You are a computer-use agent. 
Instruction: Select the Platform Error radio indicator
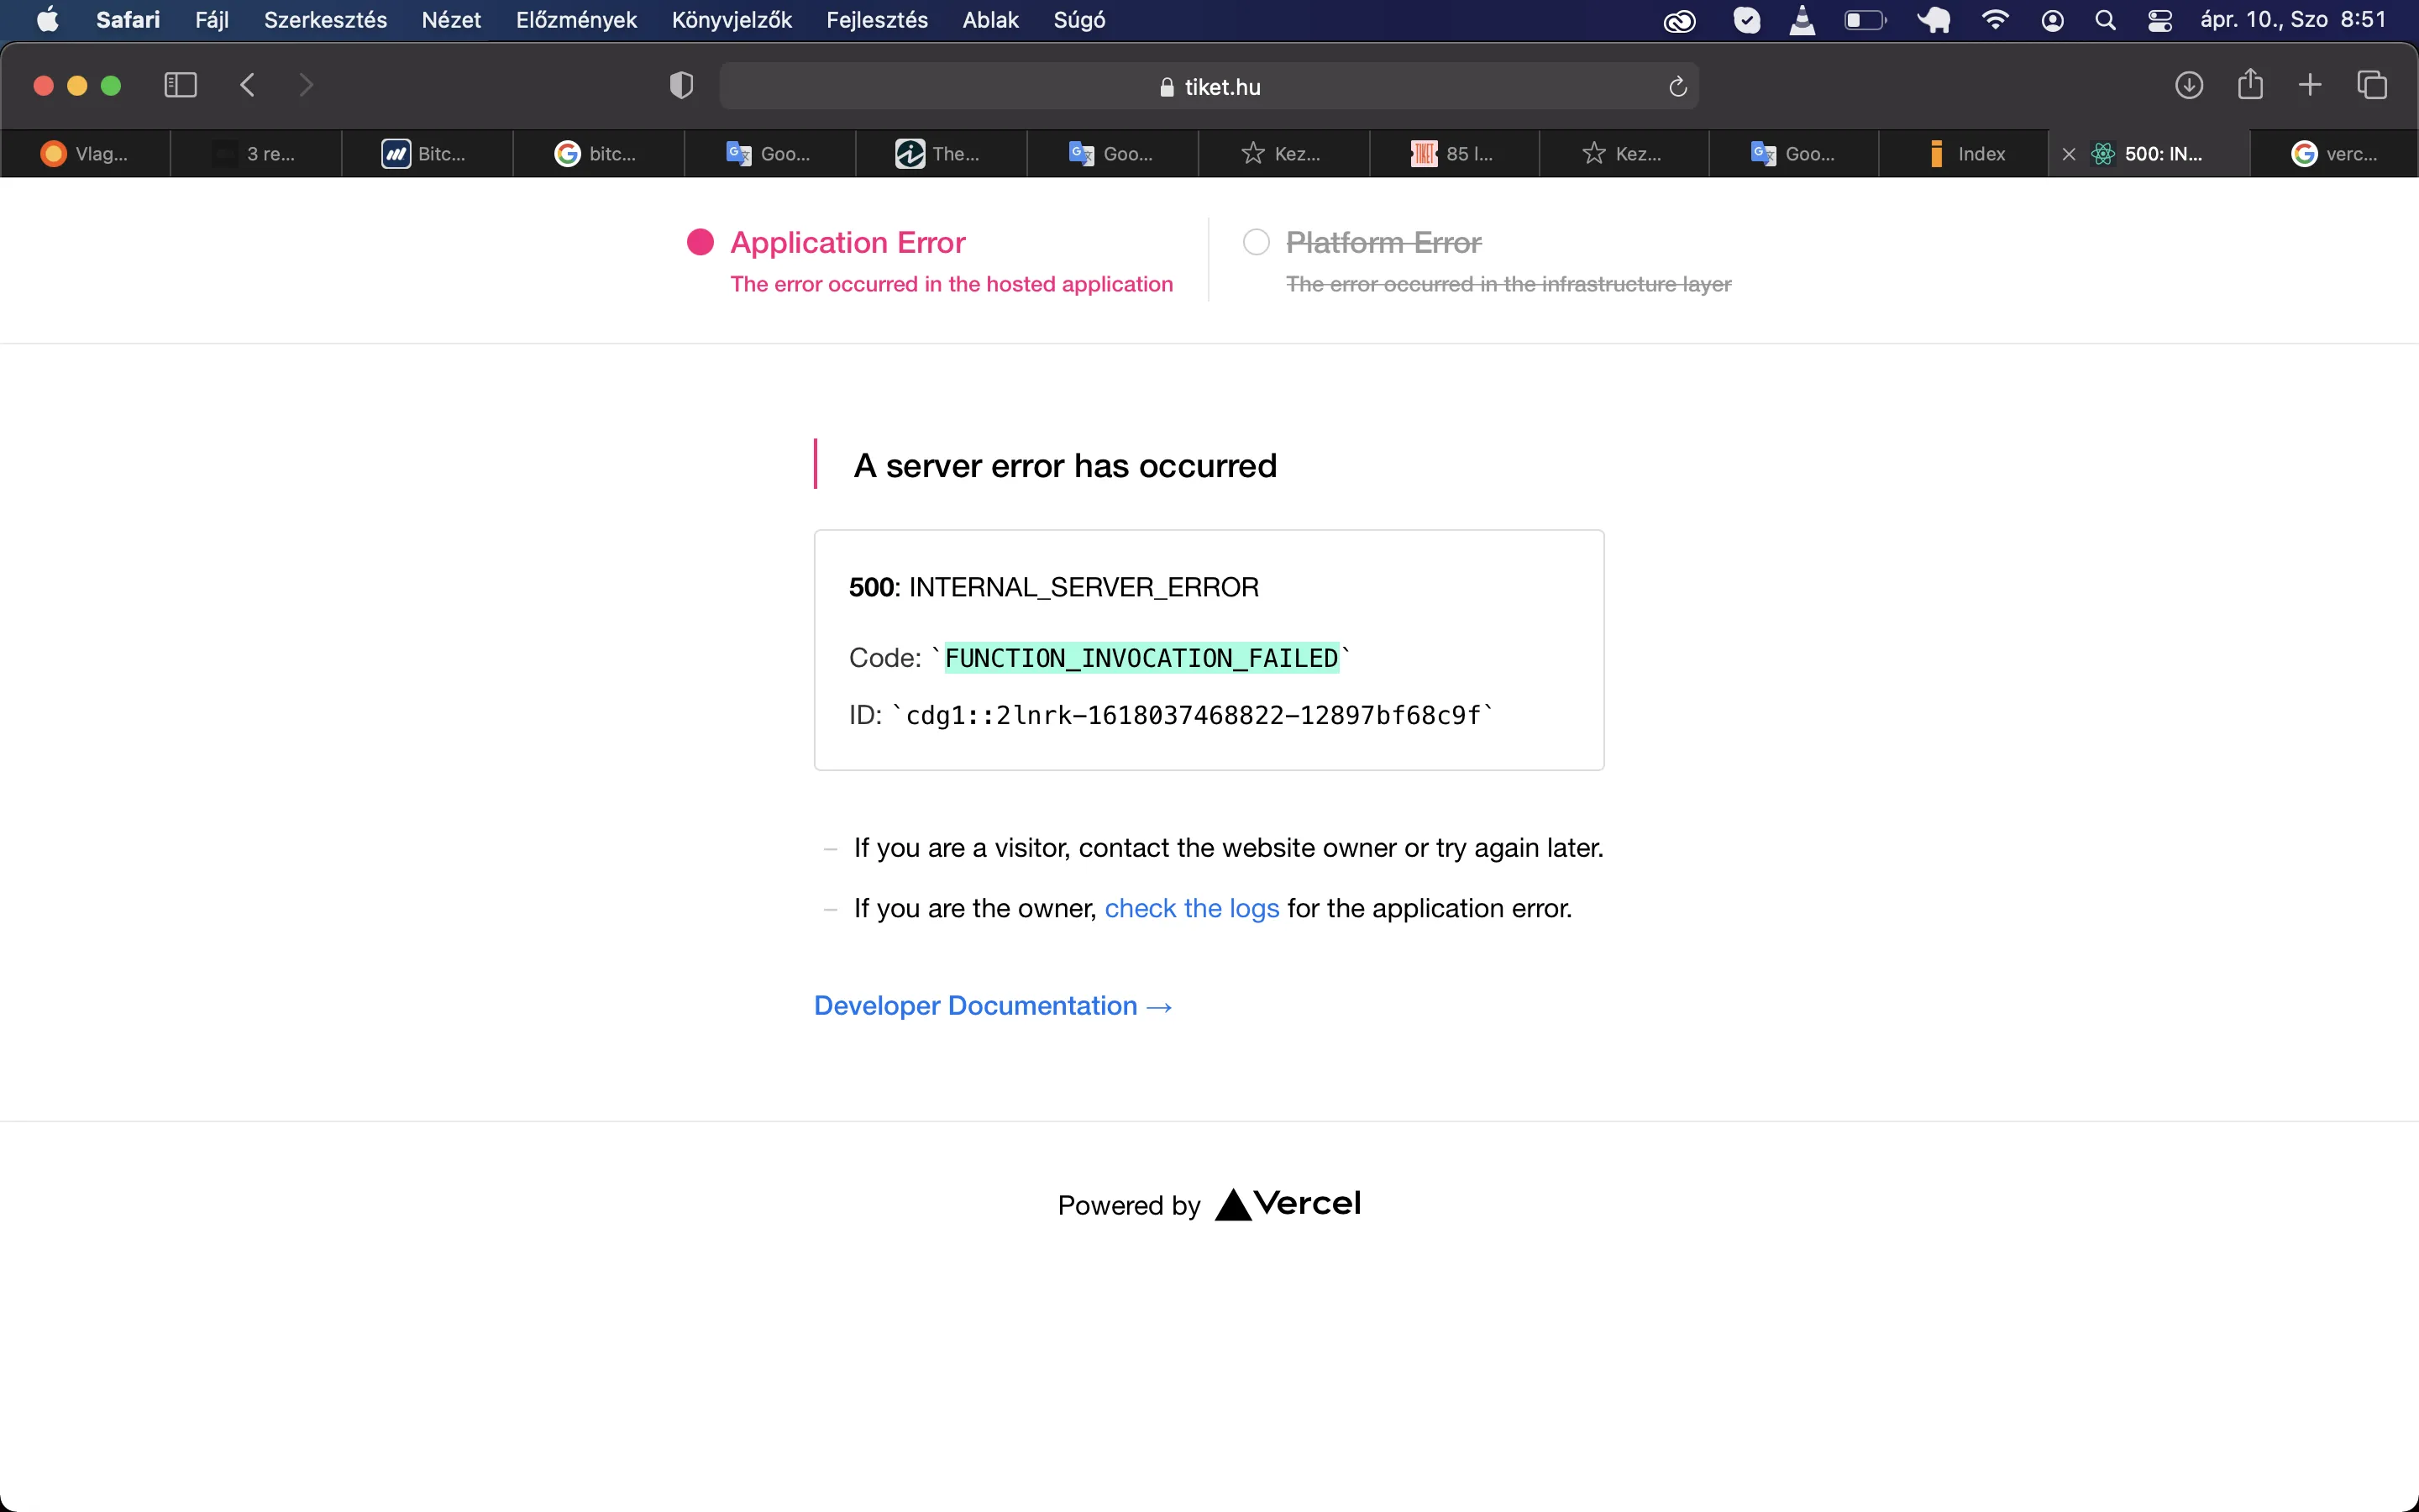click(1256, 242)
